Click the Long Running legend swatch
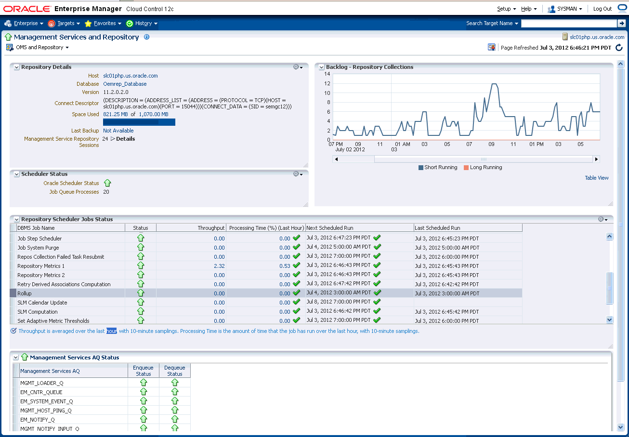 466,168
